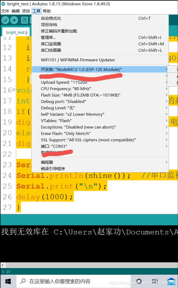Click line number 22 in gutter
The width and height of the screenshot is (178, 288).
click(x=7, y=154)
